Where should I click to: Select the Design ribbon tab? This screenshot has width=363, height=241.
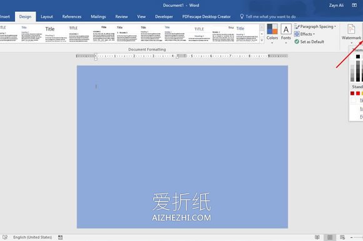pyautogui.click(x=25, y=17)
